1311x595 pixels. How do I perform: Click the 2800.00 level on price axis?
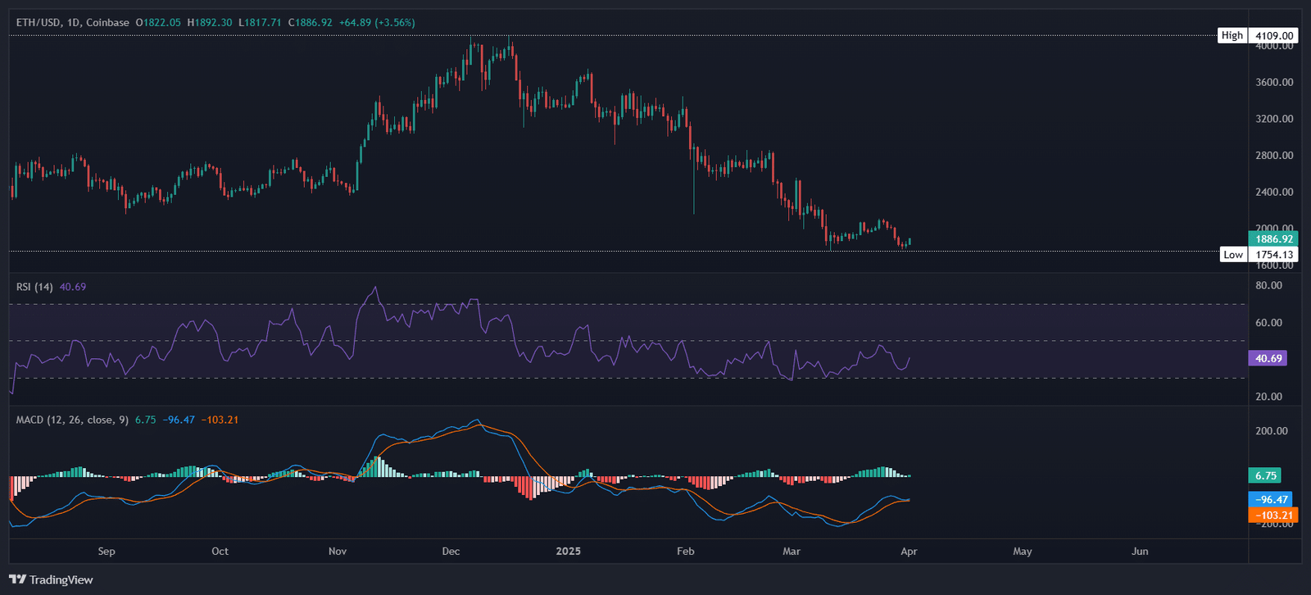[1274, 155]
